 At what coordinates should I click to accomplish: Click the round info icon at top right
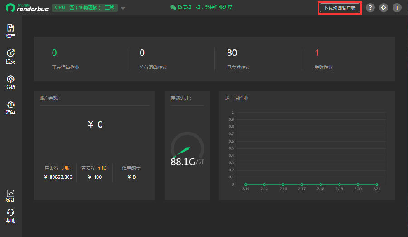pyautogui.click(x=397, y=8)
